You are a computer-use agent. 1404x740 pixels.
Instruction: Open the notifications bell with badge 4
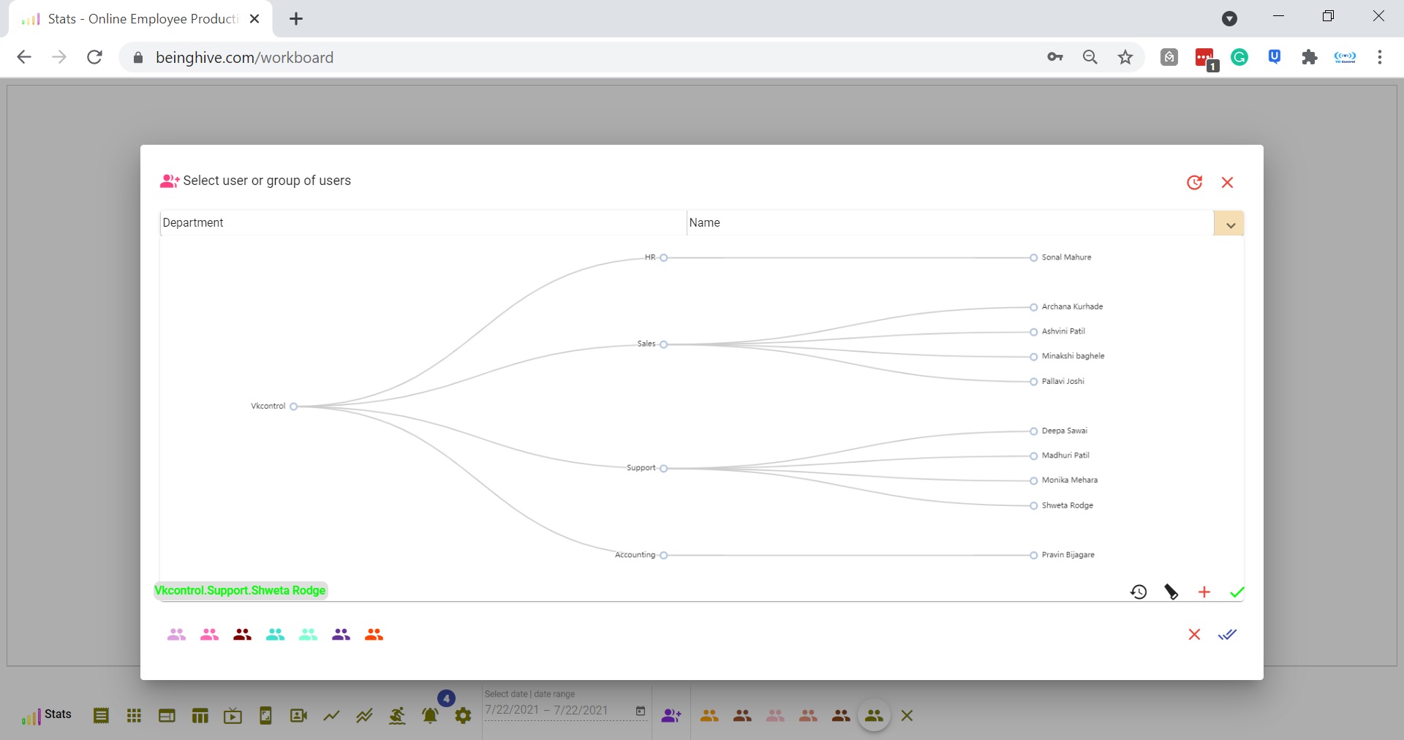[x=431, y=716]
